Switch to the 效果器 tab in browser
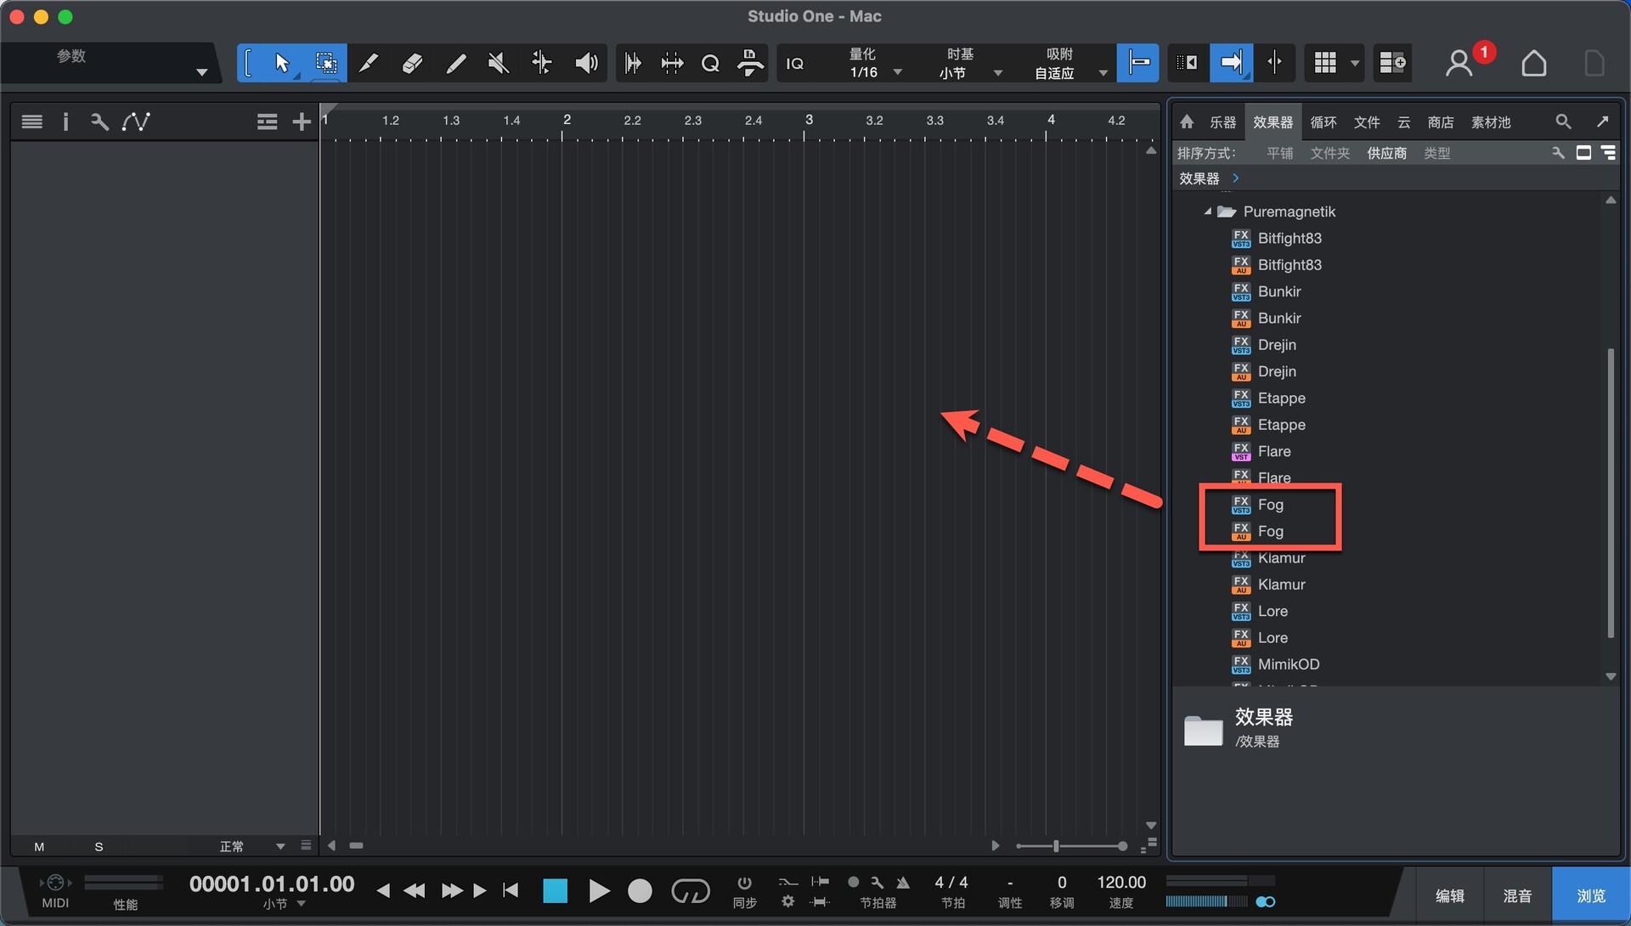This screenshot has height=926, width=1631. [1273, 122]
